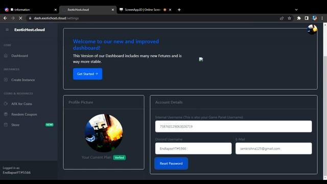The height and width of the screenshot is (184, 327).
Task: Click the Redeem Coupon gift icon
Action: [6, 114]
